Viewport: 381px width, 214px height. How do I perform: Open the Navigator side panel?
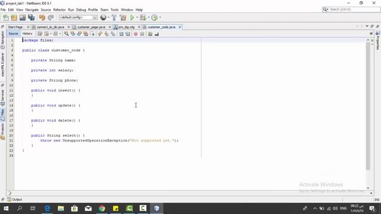2,40
